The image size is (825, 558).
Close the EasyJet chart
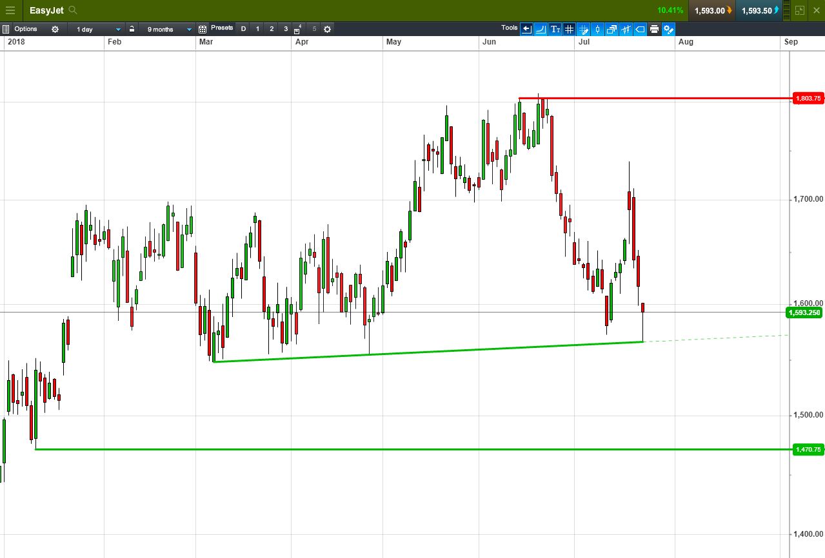point(817,10)
